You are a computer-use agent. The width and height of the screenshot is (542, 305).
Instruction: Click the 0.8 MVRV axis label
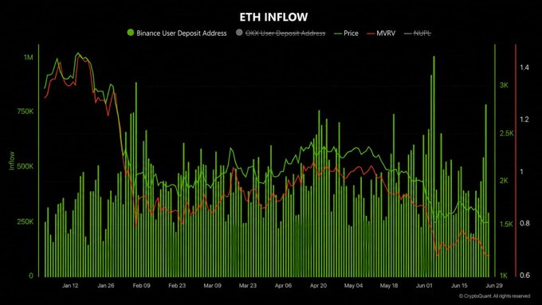[x=524, y=224]
